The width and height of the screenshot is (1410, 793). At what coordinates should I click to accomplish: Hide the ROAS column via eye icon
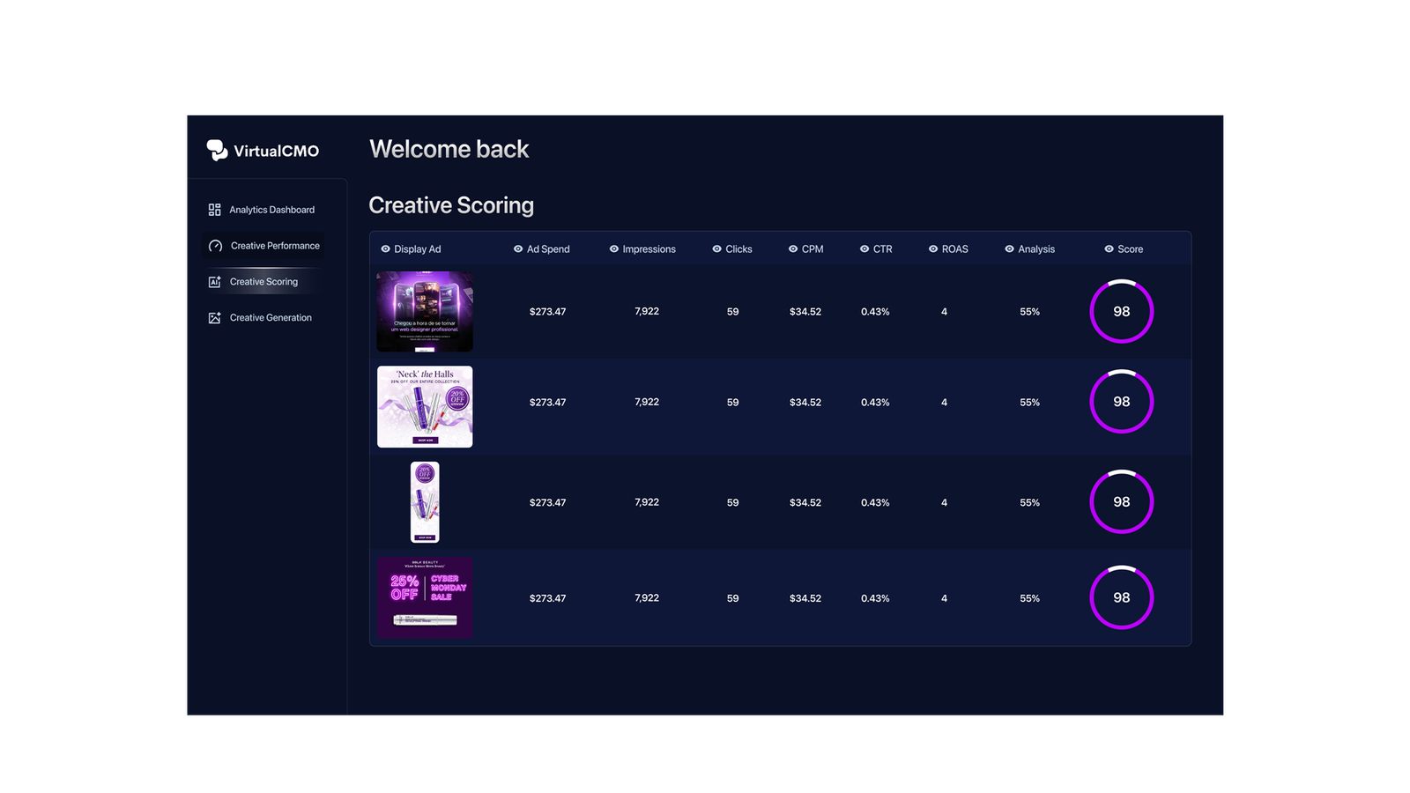tap(933, 249)
